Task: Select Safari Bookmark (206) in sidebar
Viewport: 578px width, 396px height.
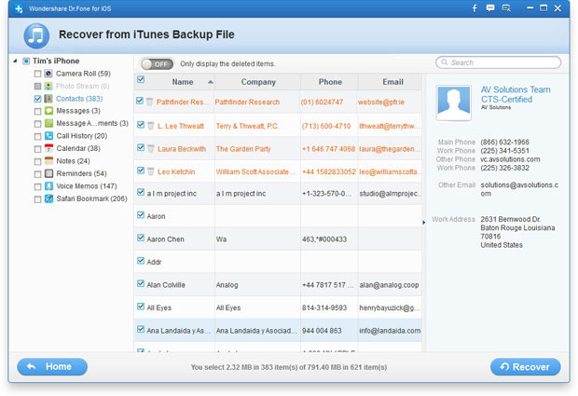Action: 91,198
